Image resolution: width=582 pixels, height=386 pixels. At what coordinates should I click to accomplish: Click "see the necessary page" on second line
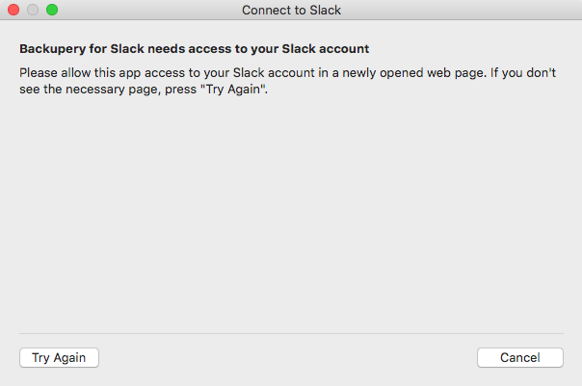click(83, 90)
